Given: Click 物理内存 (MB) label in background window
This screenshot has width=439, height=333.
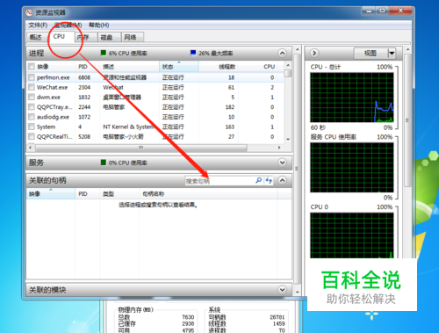Looking at the screenshot, I should coord(135,309).
